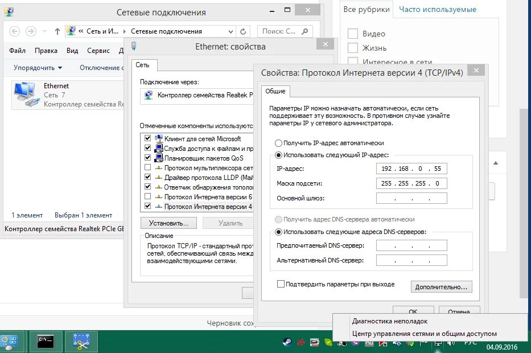Select the Ethernet adapter icon
Screen dimensions: 531x353
point(26,95)
